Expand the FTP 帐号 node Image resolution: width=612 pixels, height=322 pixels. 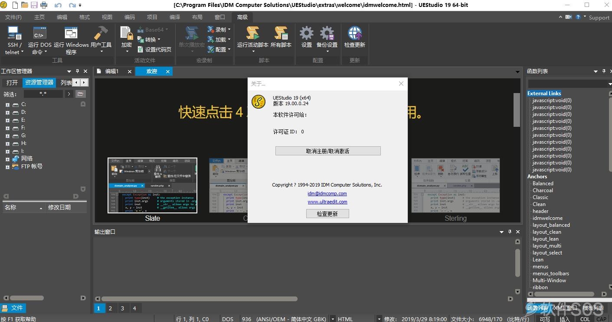click(7, 167)
